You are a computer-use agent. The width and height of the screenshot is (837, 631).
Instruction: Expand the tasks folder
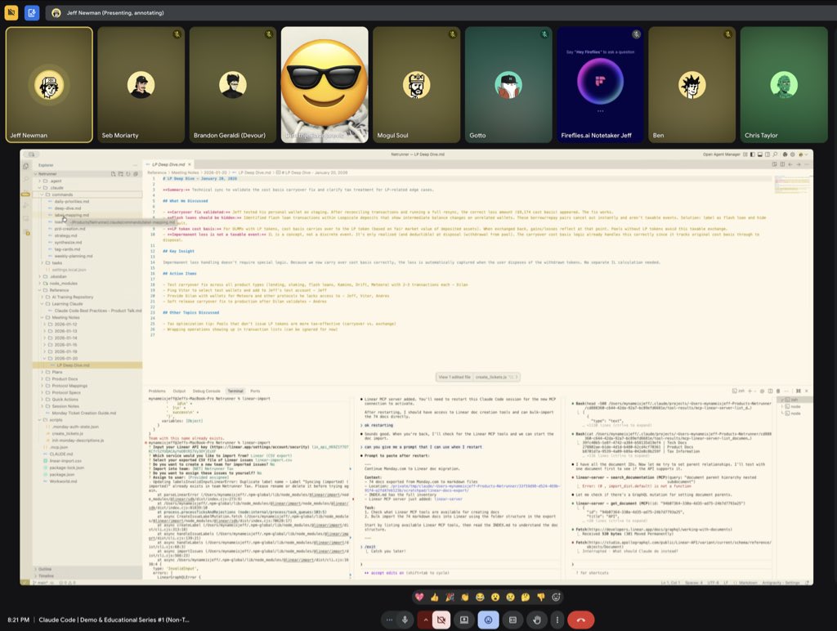tap(87, 263)
